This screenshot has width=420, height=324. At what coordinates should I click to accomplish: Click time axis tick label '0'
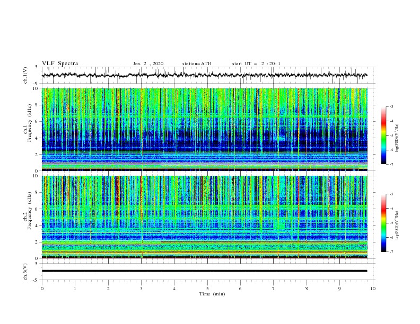tap(42, 289)
